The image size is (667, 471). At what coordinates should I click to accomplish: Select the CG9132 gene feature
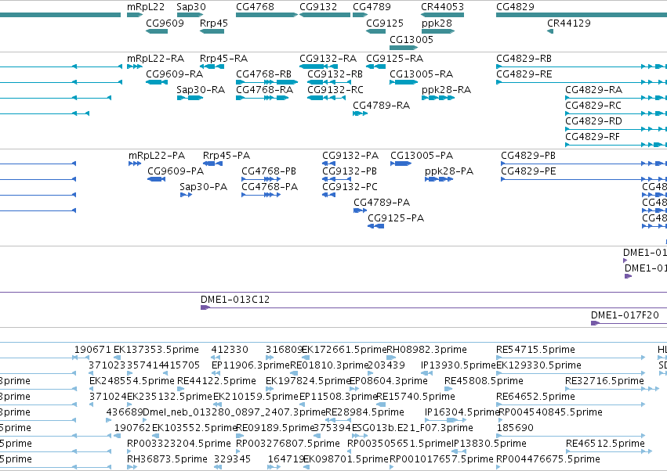(x=325, y=15)
